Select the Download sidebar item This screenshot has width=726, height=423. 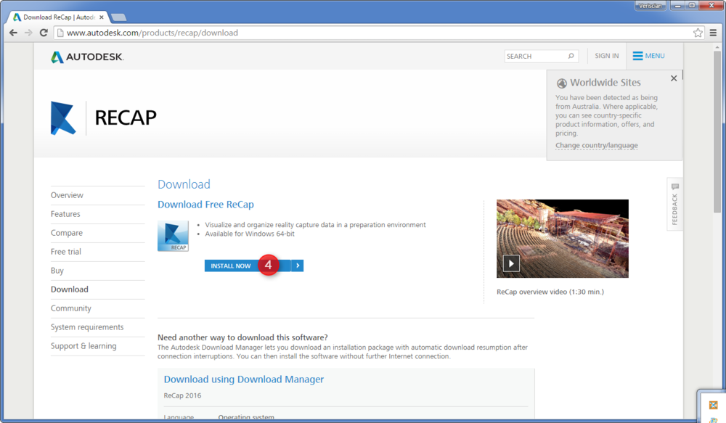click(x=70, y=289)
